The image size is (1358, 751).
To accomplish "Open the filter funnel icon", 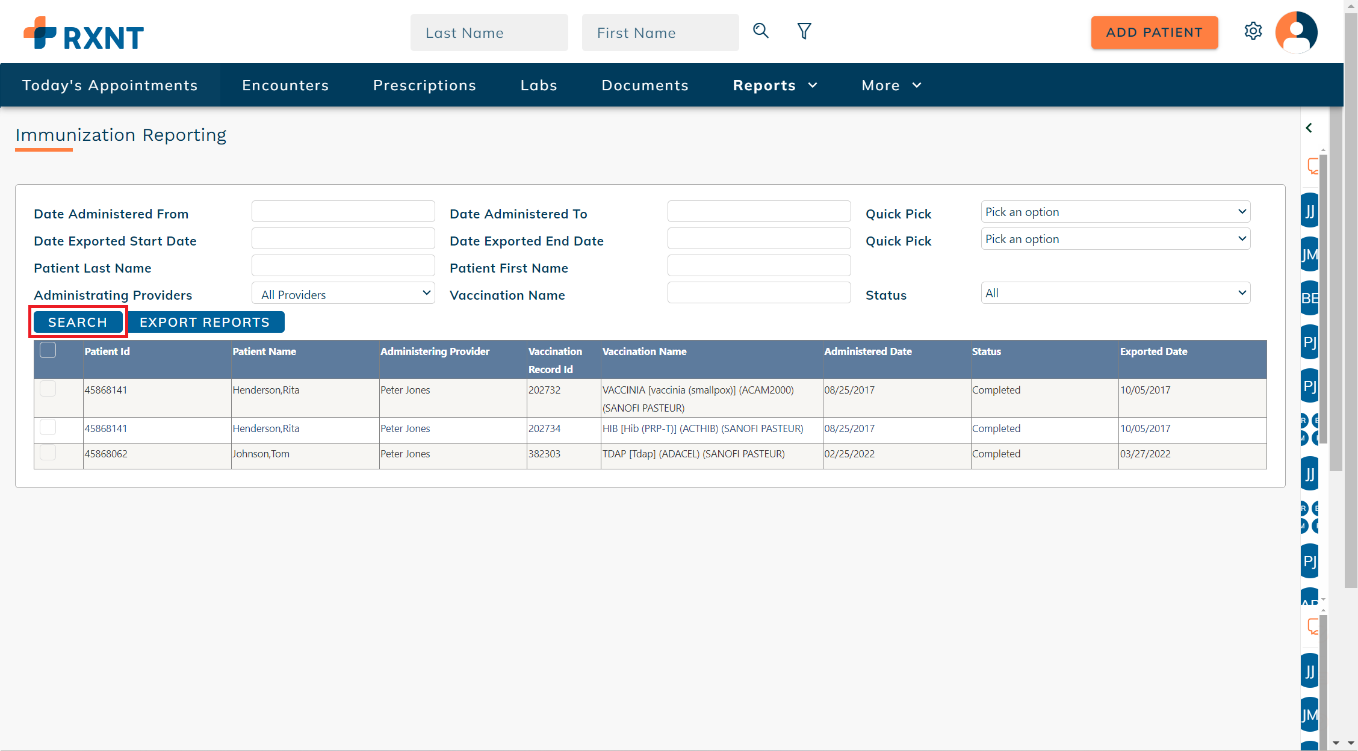I will click(804, 31).
